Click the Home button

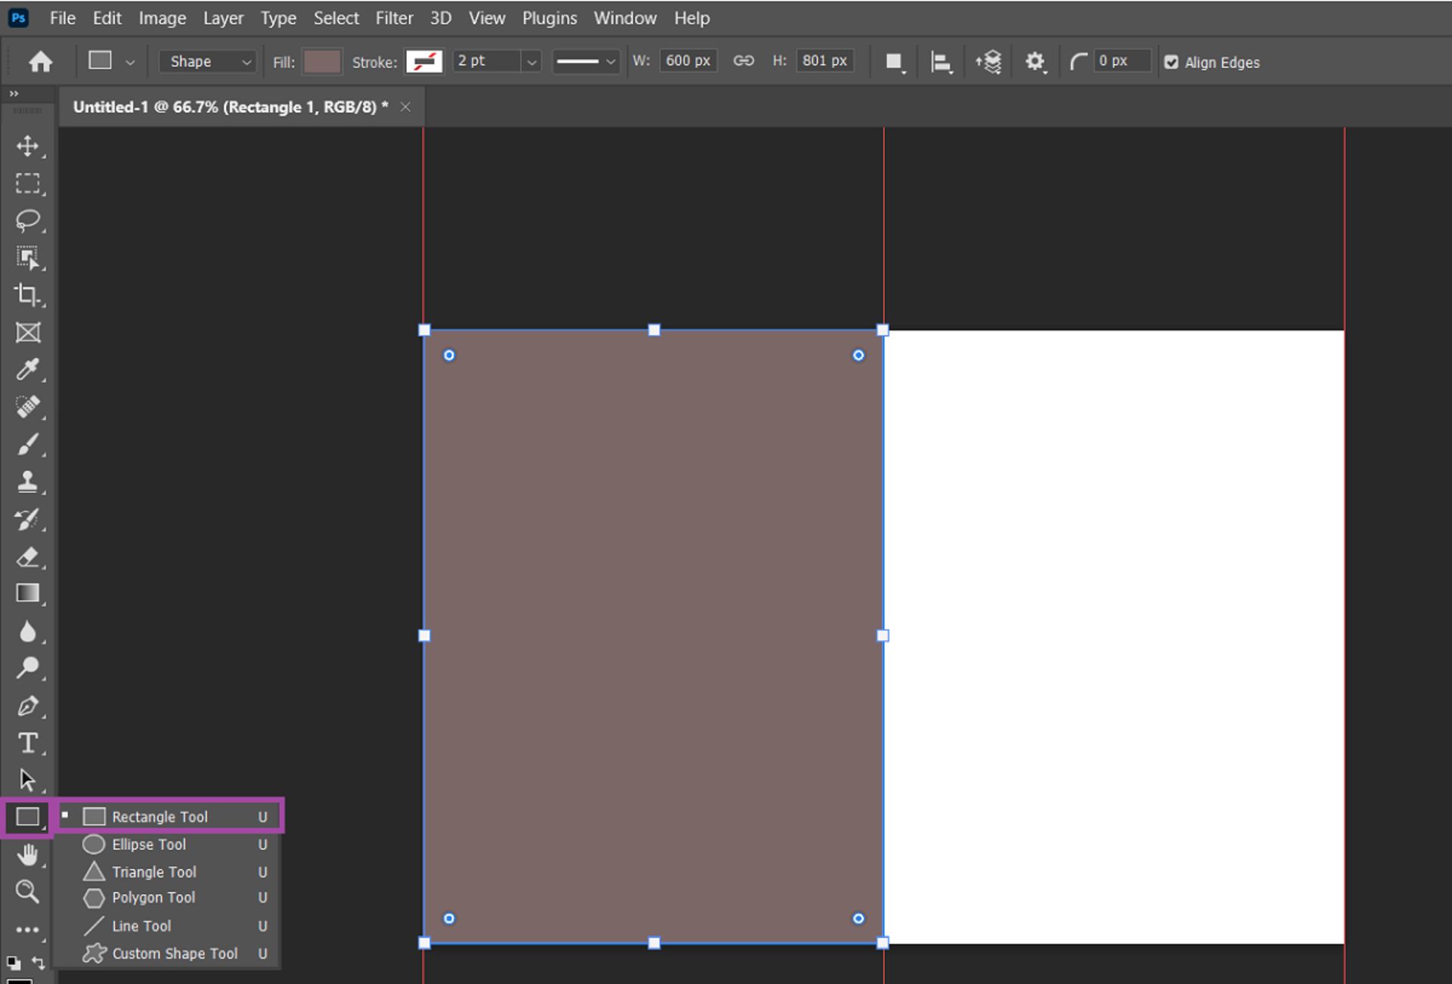[x=40, y=61]
